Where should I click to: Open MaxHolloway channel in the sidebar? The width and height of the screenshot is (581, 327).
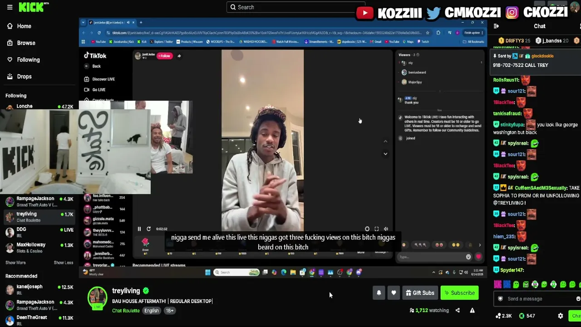pyautogui.click(x=39, y=248)
